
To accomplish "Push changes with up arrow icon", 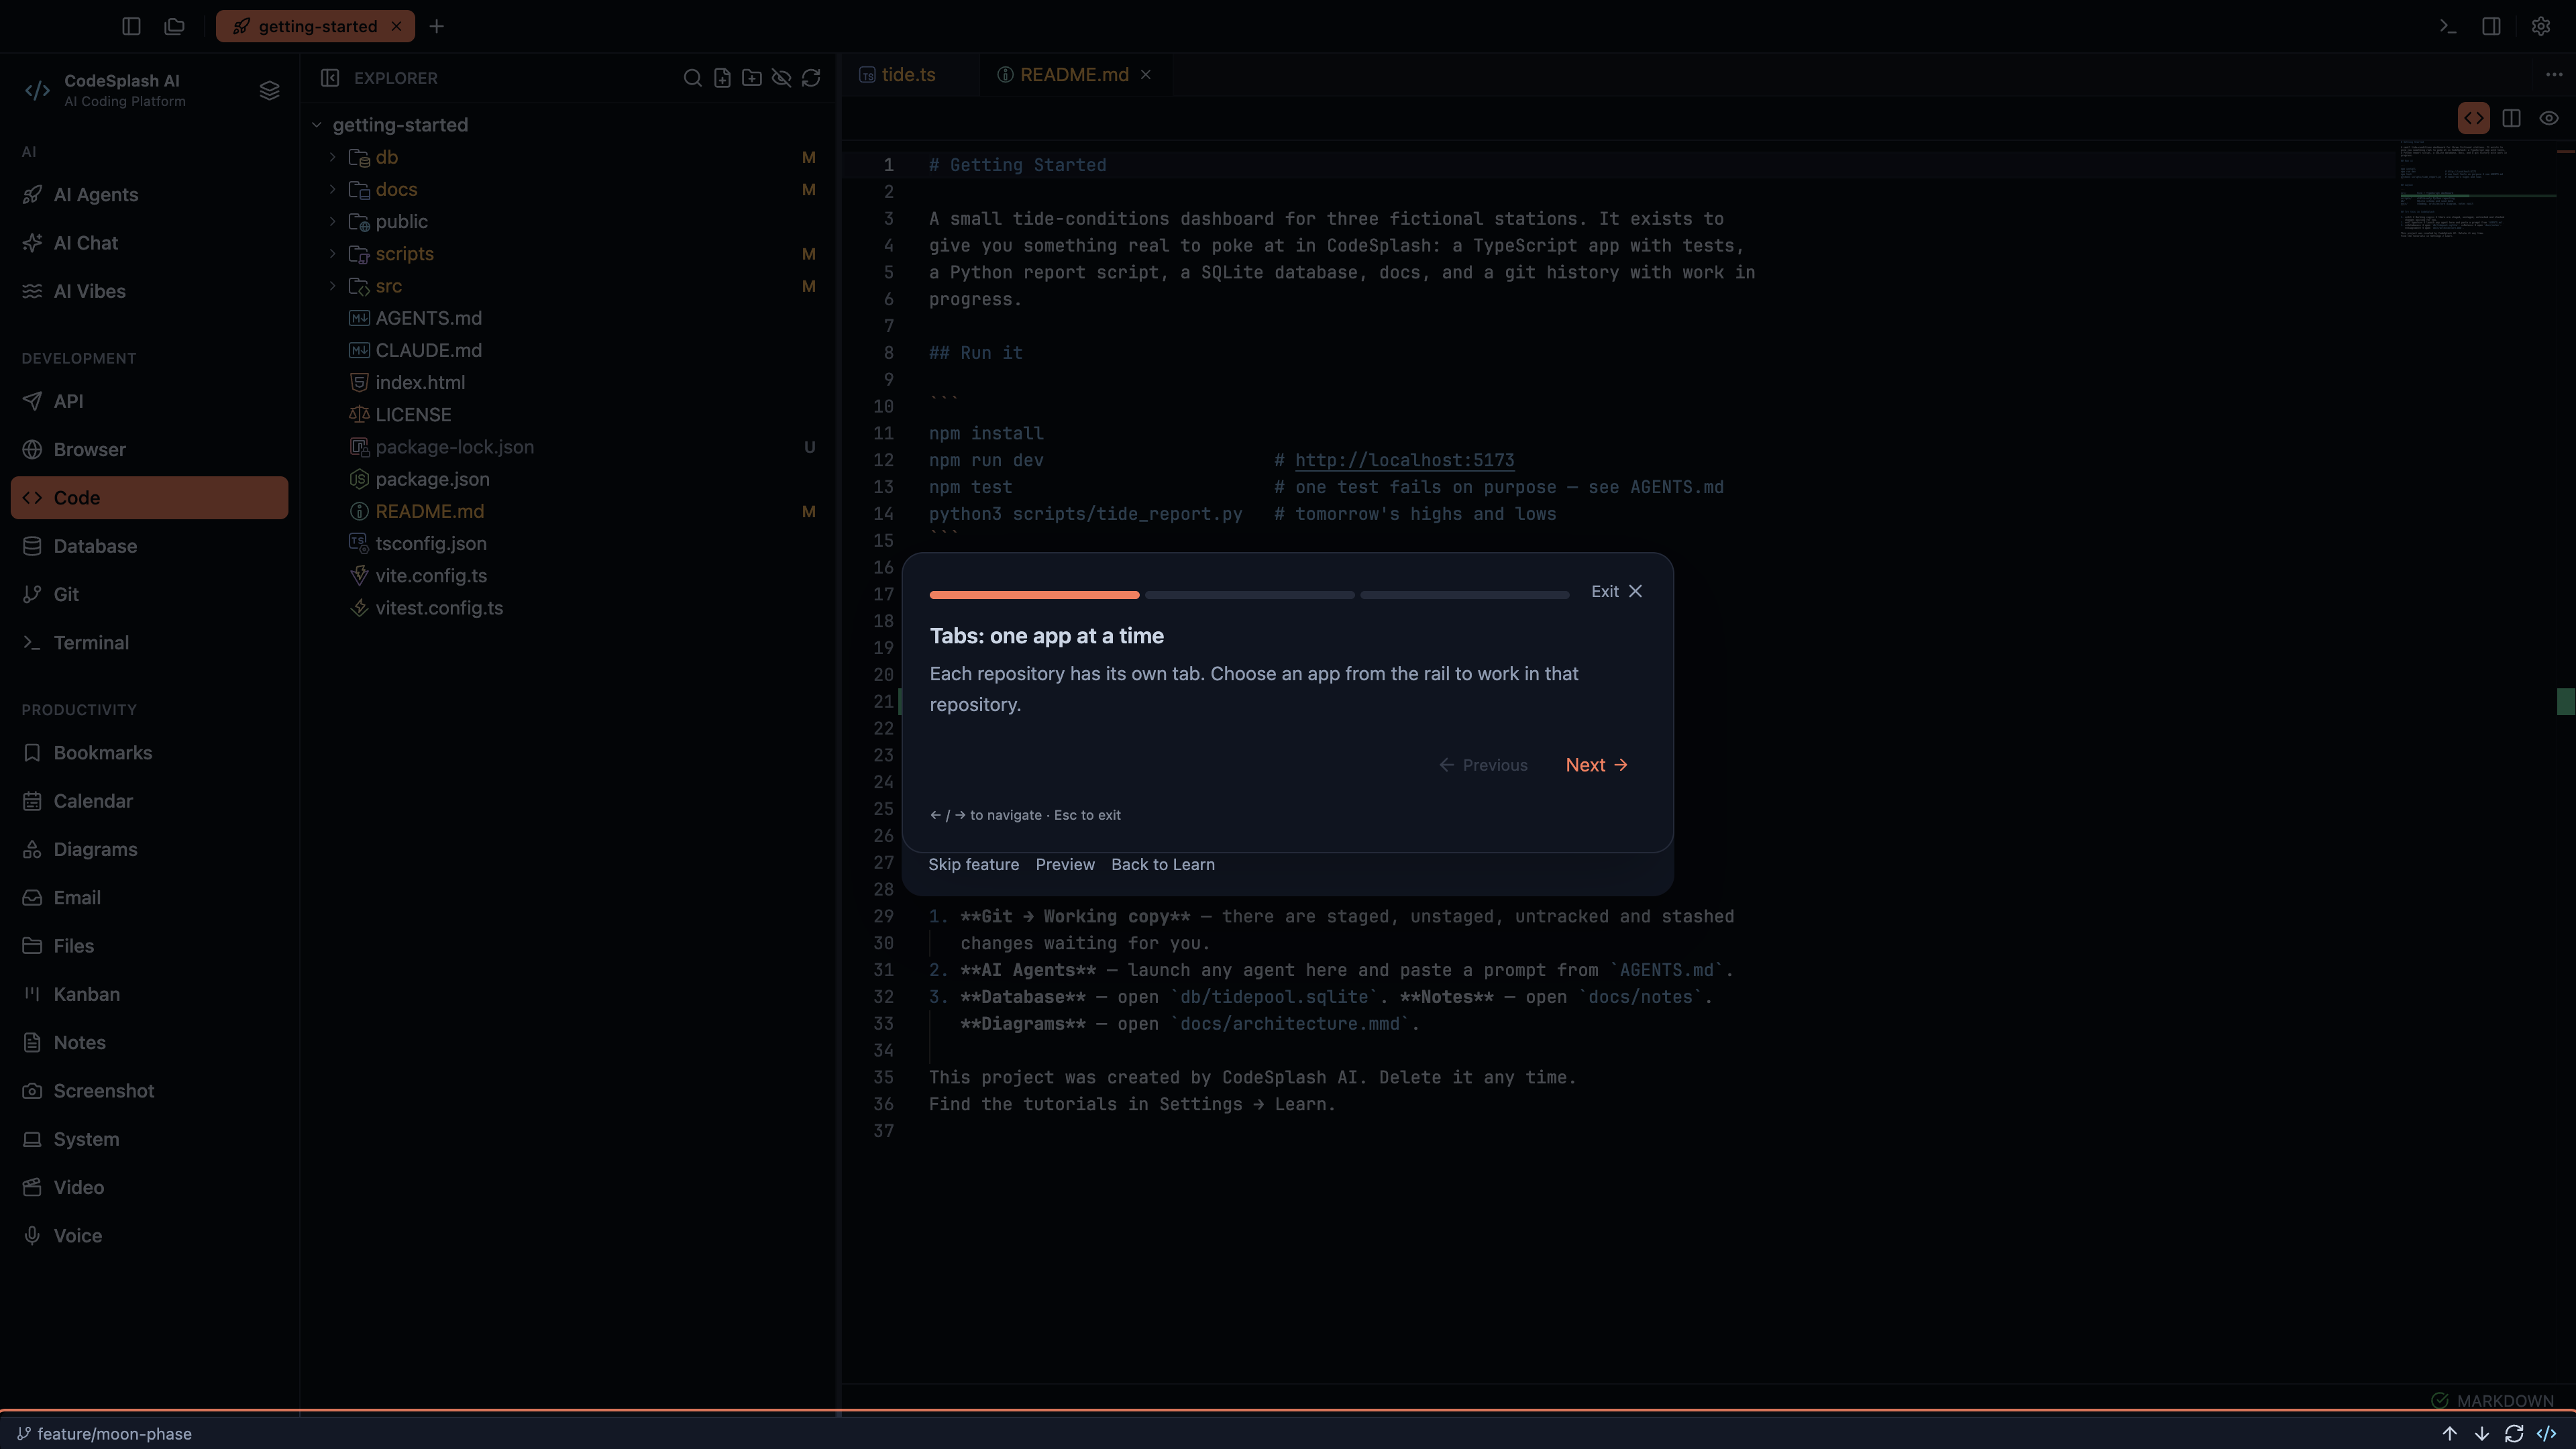I will pyautogui.click(x=2449, y=1433).
